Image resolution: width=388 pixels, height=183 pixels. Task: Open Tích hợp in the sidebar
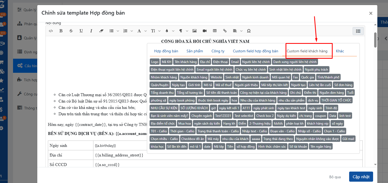click(x=31, y=80)
